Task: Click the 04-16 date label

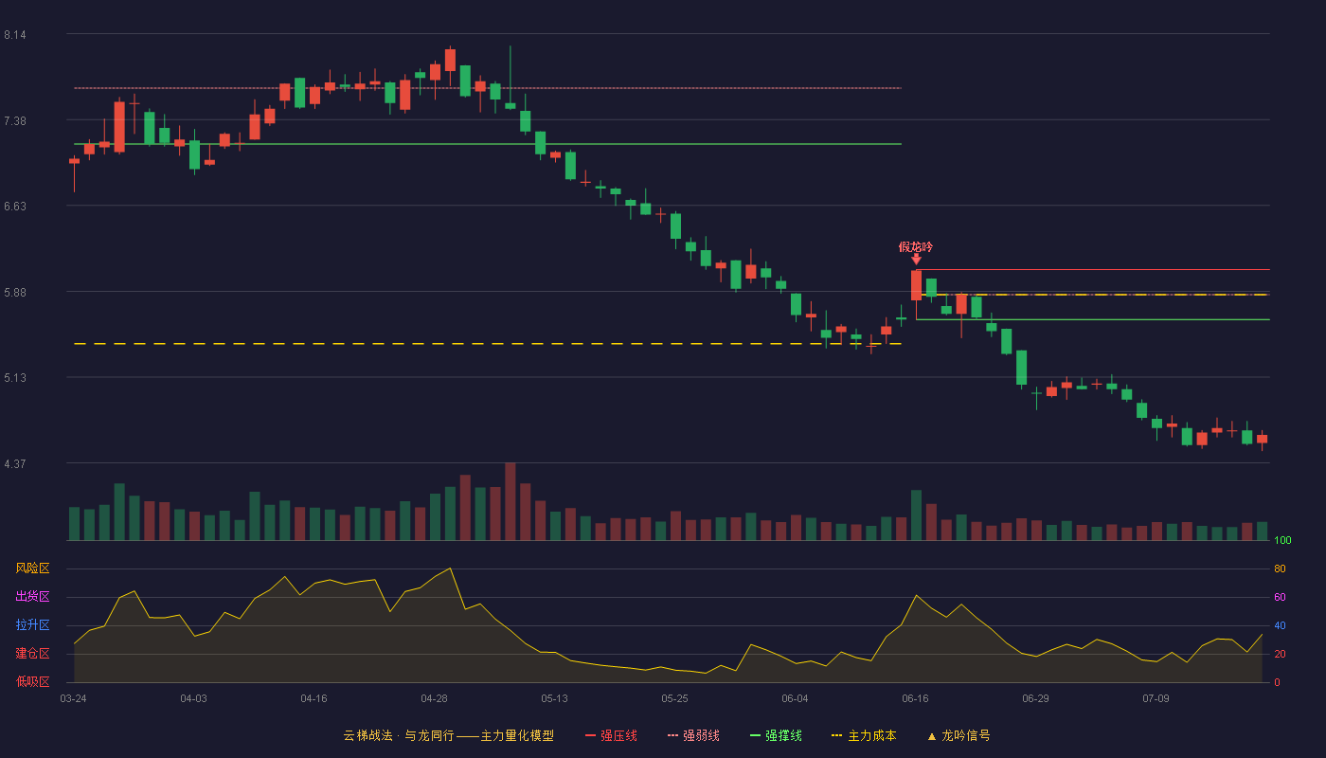Action: click(314, 698)
